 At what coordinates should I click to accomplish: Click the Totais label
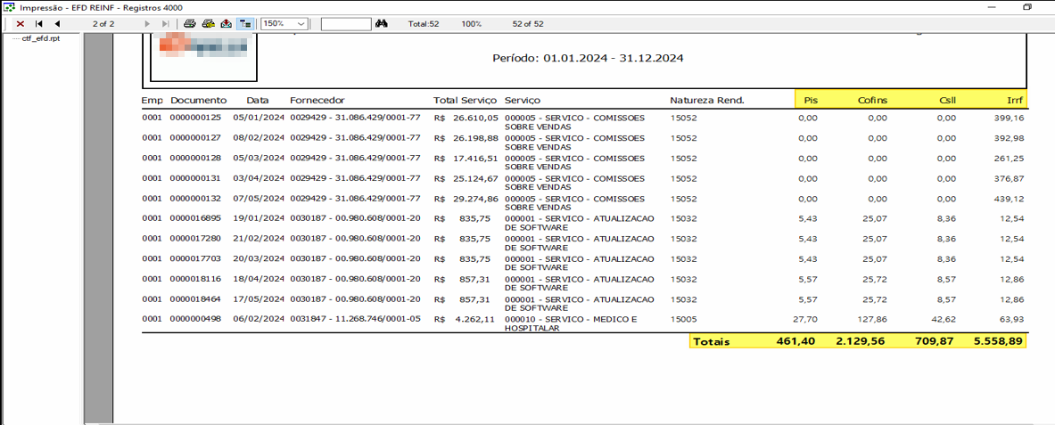(x=711, y=341)
